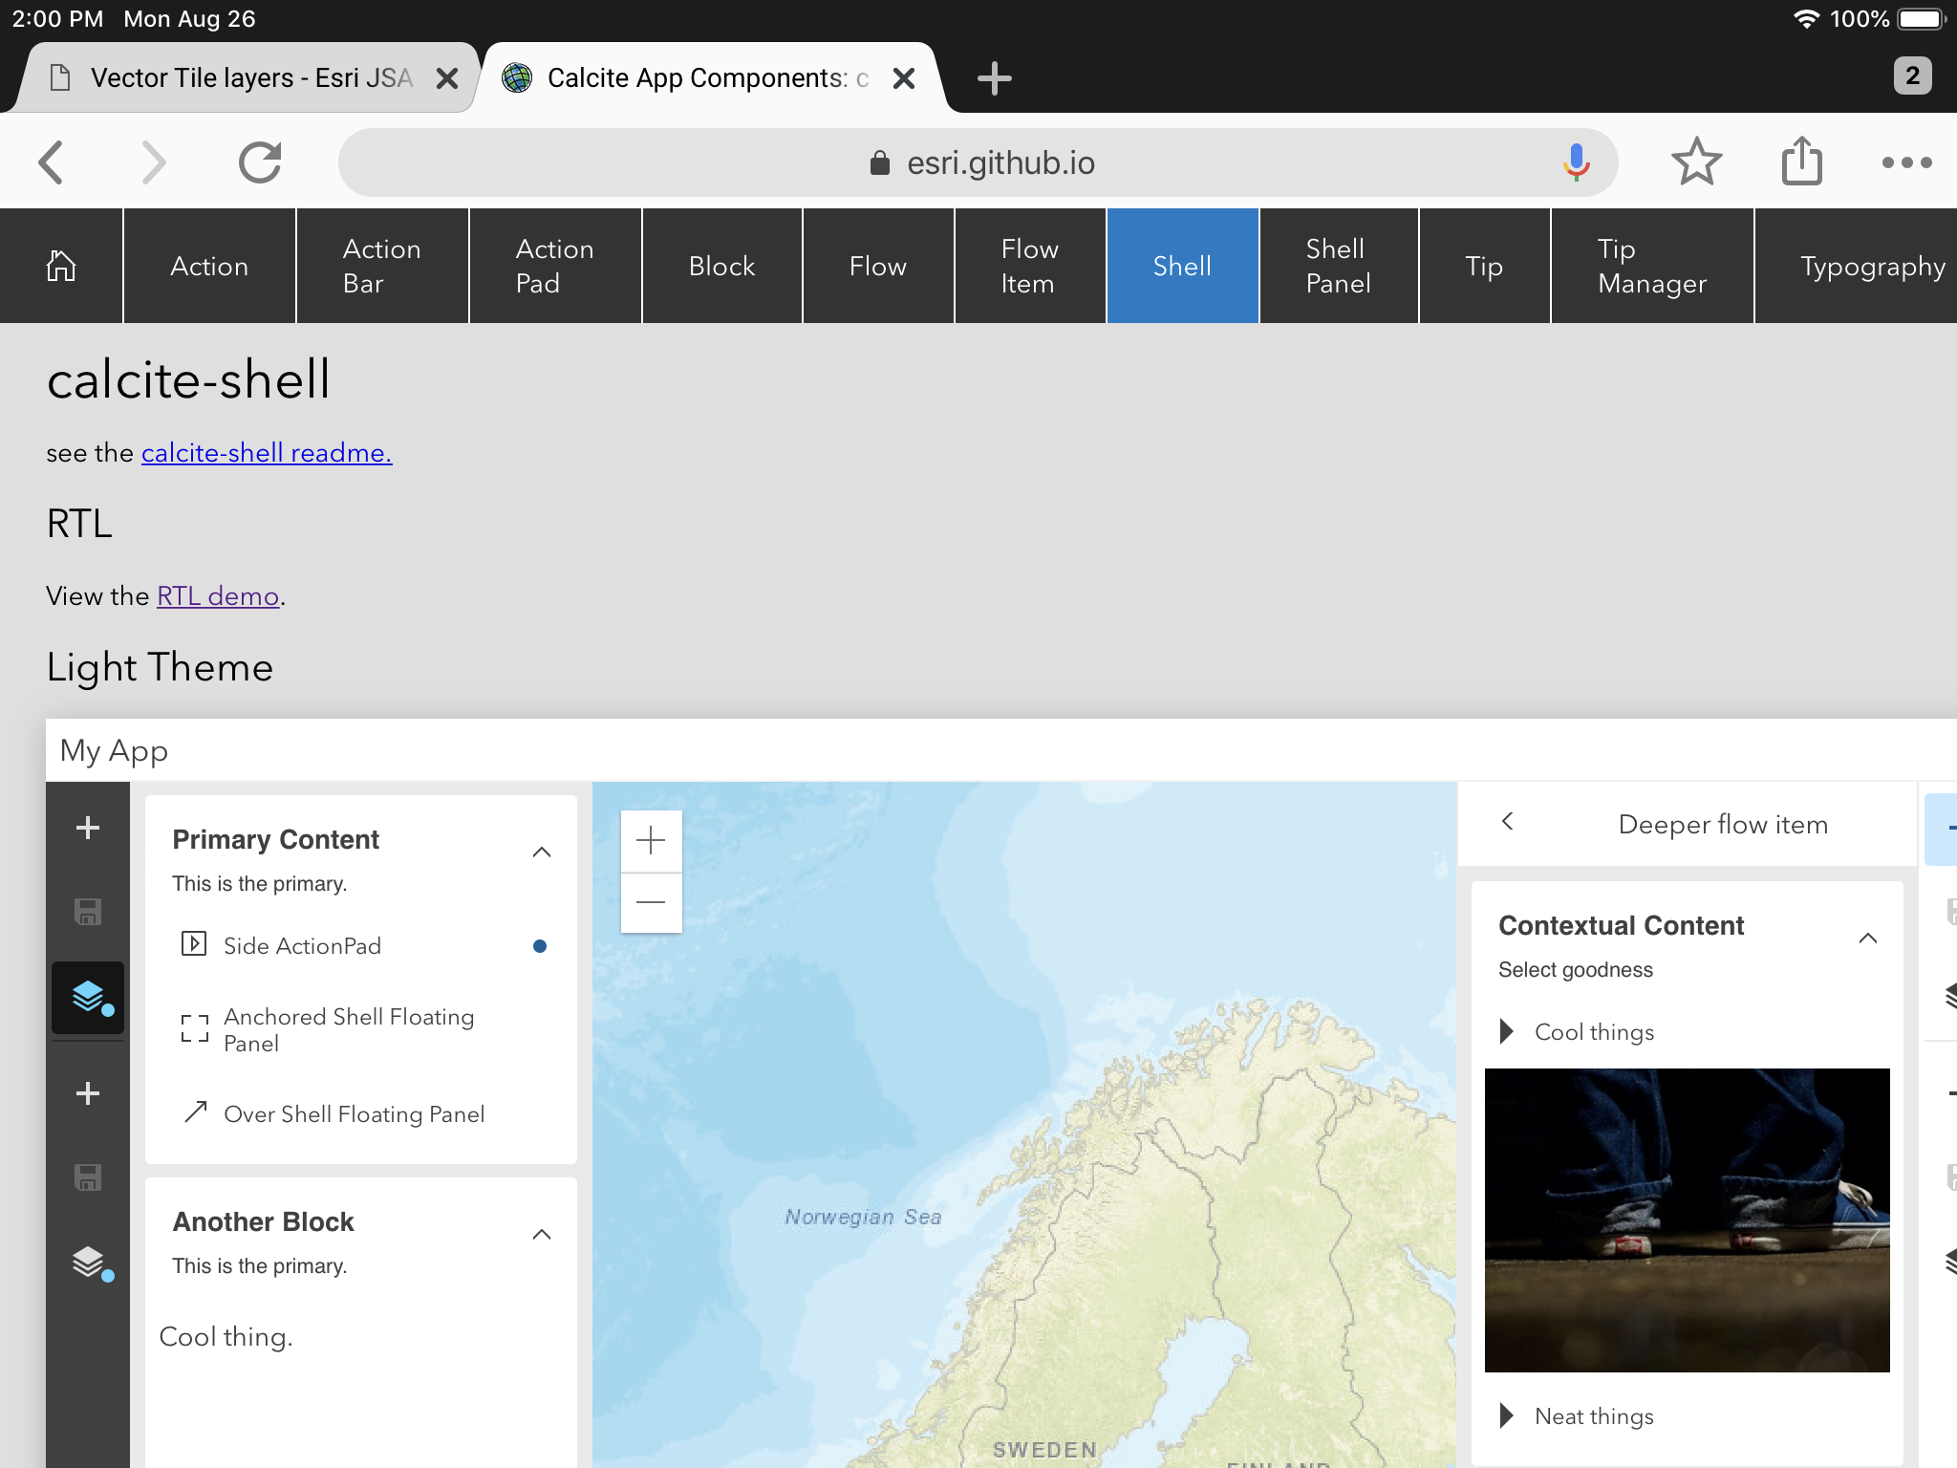Open the Block nav tab
The height and width of the screenshot is (1468, 1957).
(722, 266)
